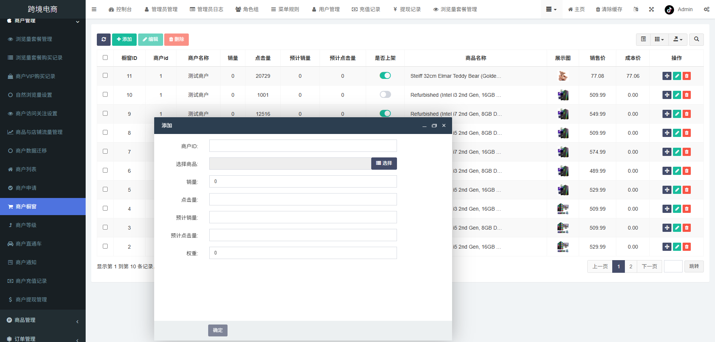Navigate to 角色组 in the top menu
715x342 pixels.
click(247, 9)
